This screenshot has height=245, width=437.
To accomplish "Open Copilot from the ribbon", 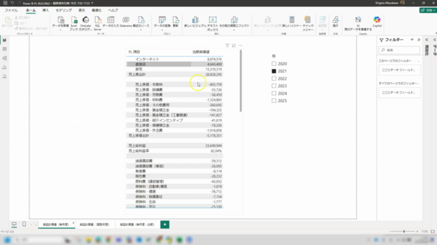I will tap(377, 22).
